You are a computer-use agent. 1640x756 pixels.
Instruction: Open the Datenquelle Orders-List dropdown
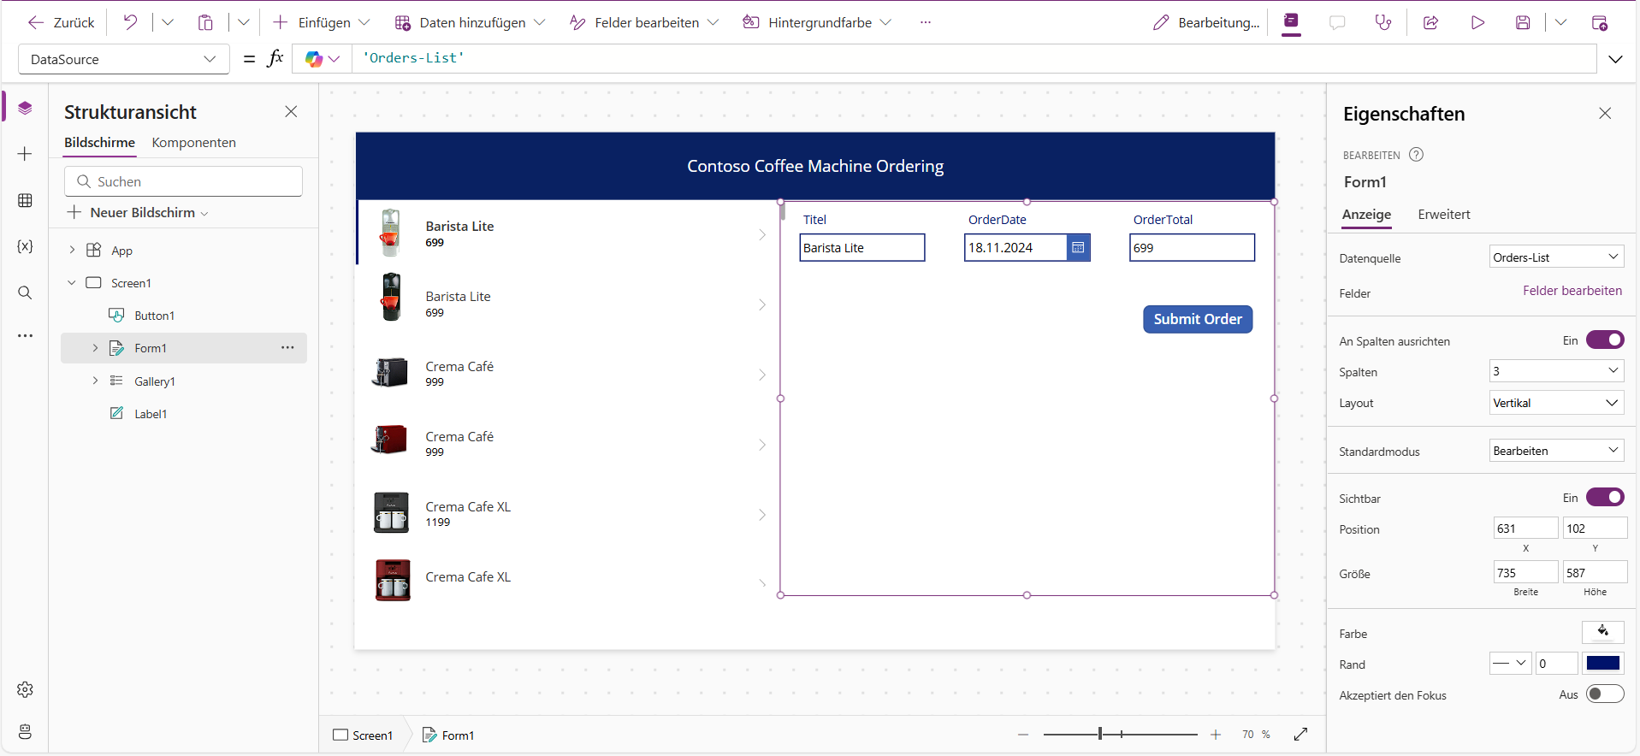1556,257
